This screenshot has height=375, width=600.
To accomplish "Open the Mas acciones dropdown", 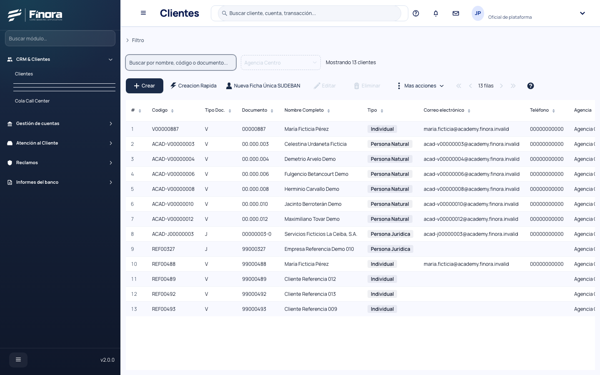I will [420, 86].
